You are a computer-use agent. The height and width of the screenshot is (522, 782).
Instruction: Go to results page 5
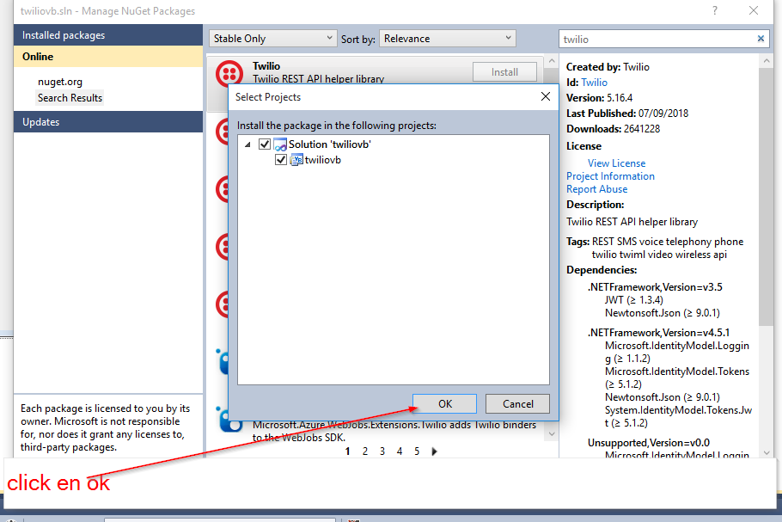(417, 451)
